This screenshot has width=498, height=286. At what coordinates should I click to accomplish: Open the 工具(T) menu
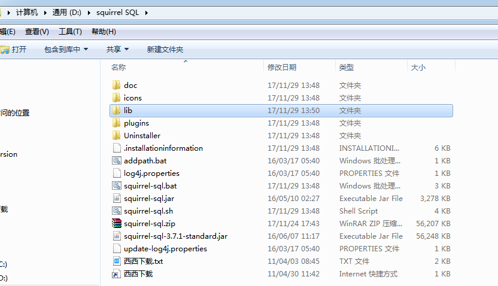coord(70,32)
